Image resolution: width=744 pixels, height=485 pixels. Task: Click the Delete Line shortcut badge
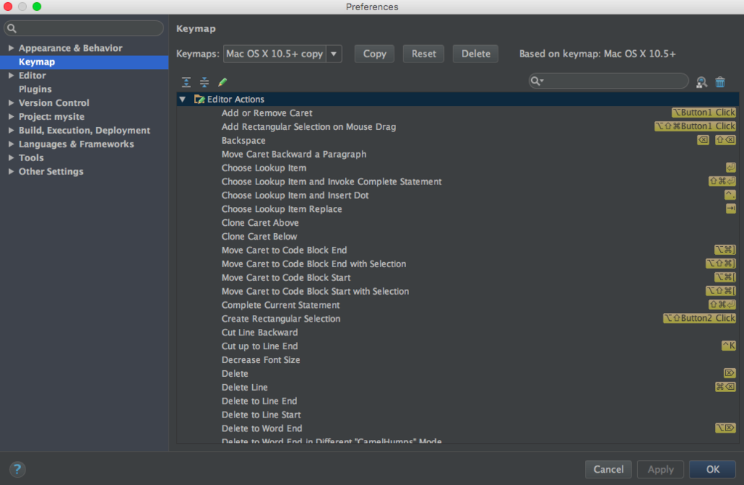(726, 387)
